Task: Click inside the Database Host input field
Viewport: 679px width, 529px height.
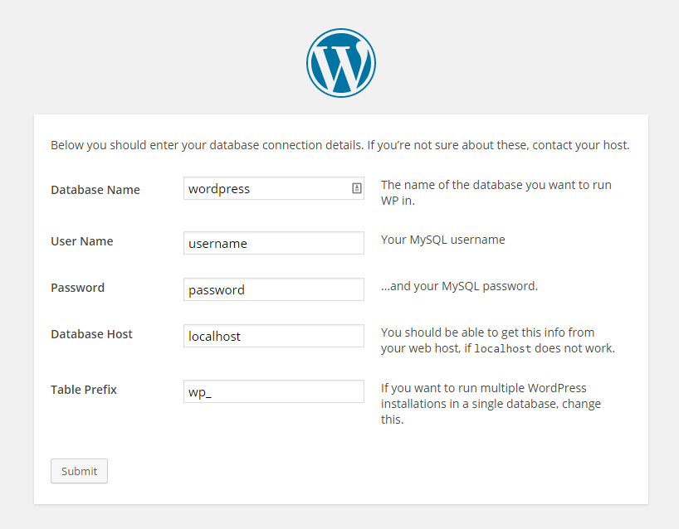Action: [274, 336]
